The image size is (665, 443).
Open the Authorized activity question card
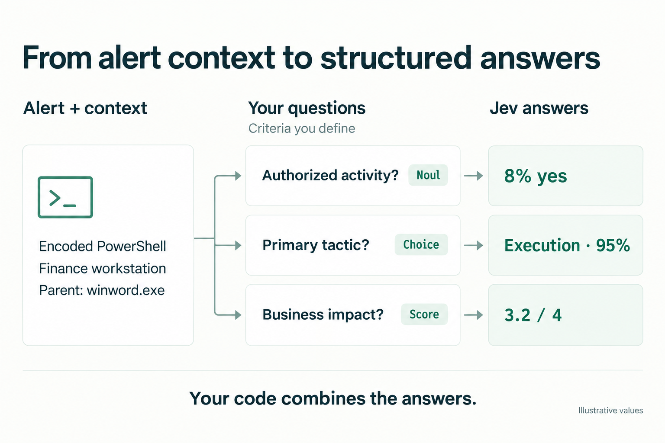click(353, 176)
